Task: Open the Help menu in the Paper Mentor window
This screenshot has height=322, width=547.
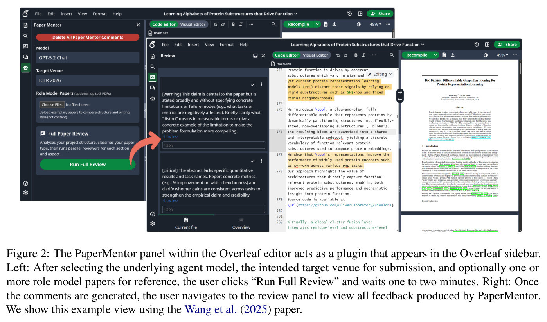Action: click(117, 14)
